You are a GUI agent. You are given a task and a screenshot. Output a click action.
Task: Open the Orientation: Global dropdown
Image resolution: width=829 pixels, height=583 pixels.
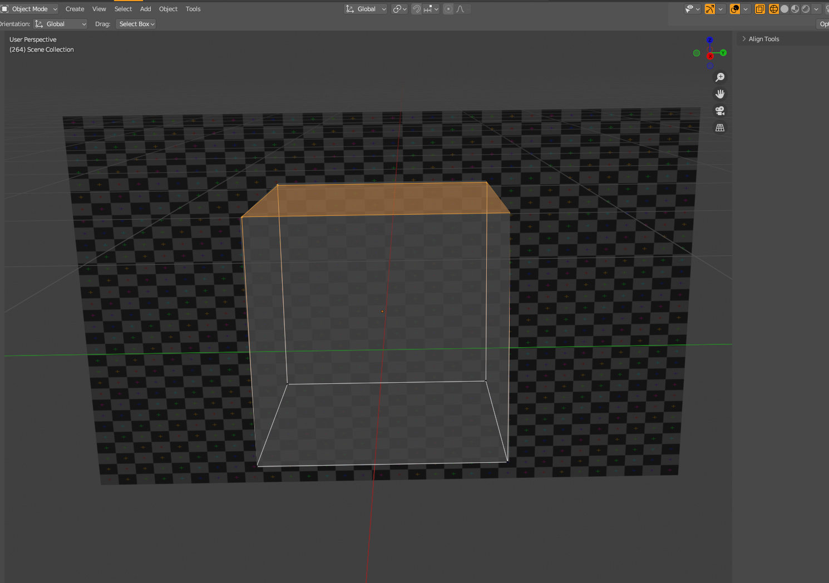tap(61, 24)
